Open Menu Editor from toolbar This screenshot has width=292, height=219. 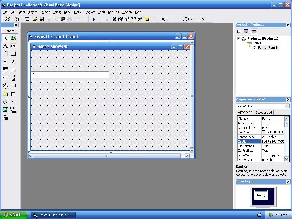[x=27, y=19]
